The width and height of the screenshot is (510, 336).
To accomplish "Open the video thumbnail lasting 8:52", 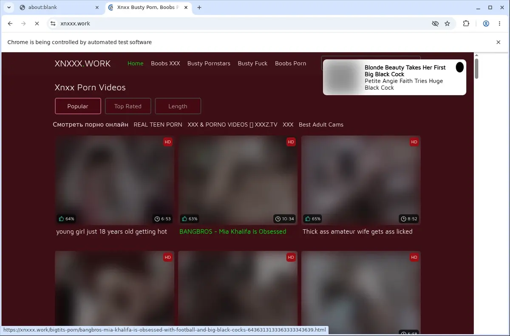I will pyautogui.click(x=361, y=180).
